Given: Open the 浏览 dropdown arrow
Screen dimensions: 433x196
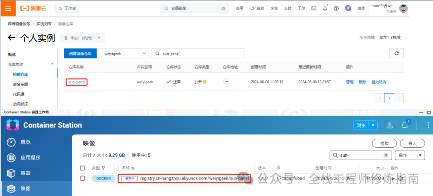Looking at the screenshot, I should pos(373,126).
